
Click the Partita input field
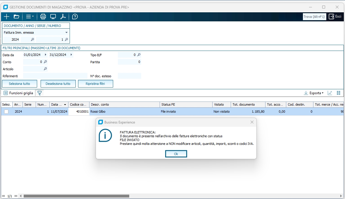(129, 62)
